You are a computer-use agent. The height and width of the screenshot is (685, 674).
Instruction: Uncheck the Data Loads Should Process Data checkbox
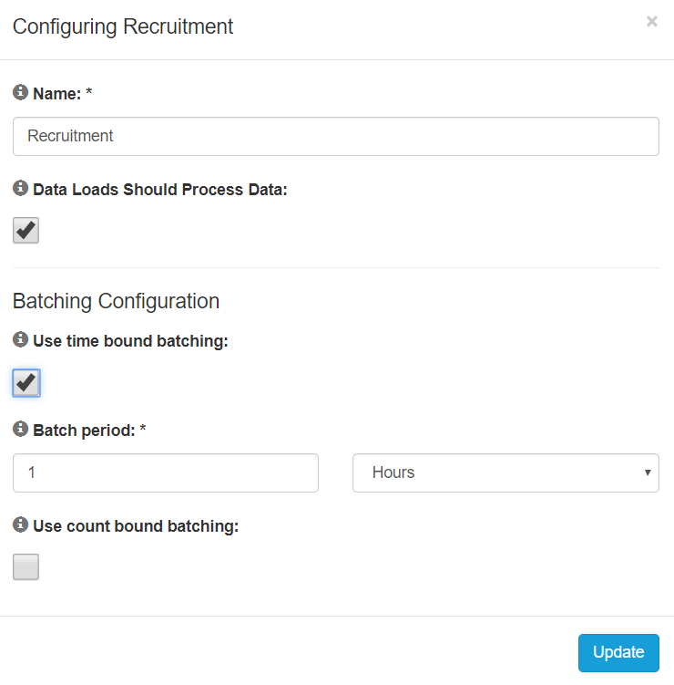click(x=26, y=230)
